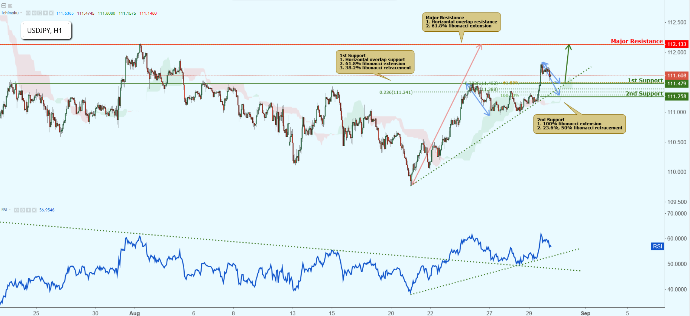The image size is (690, 316).
Task: Remove Ichimoku indicator with X icon
Action: (x=51, y=13)
